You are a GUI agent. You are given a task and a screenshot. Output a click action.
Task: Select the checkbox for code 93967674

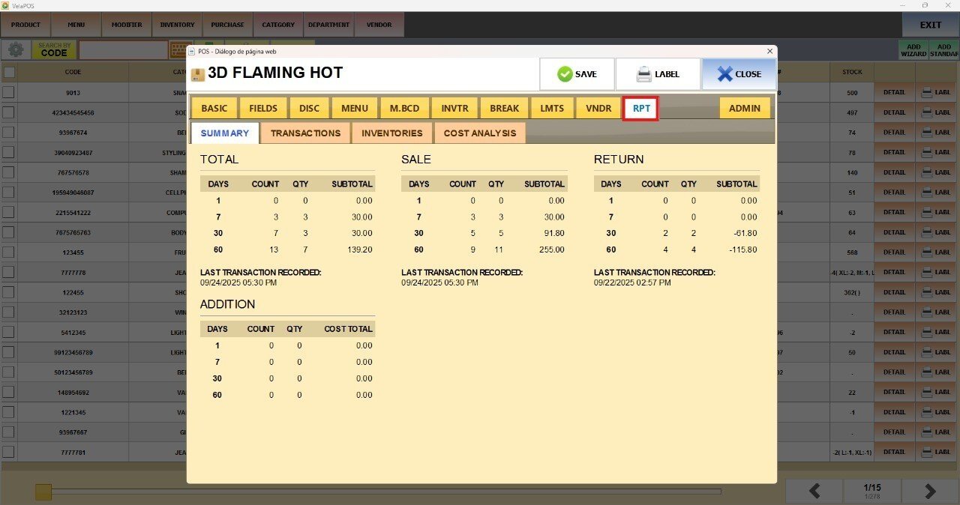point(9,133)
